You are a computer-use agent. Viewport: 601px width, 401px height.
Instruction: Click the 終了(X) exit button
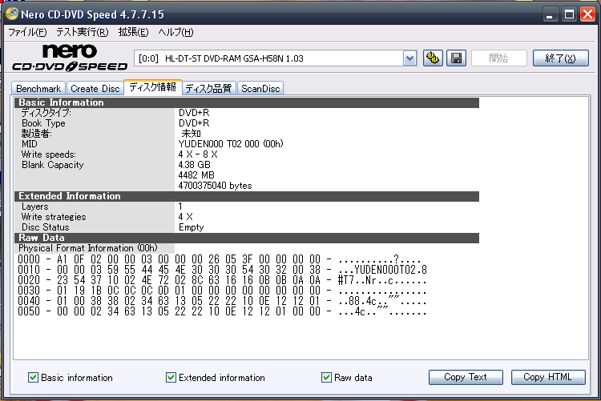(560, 58)
